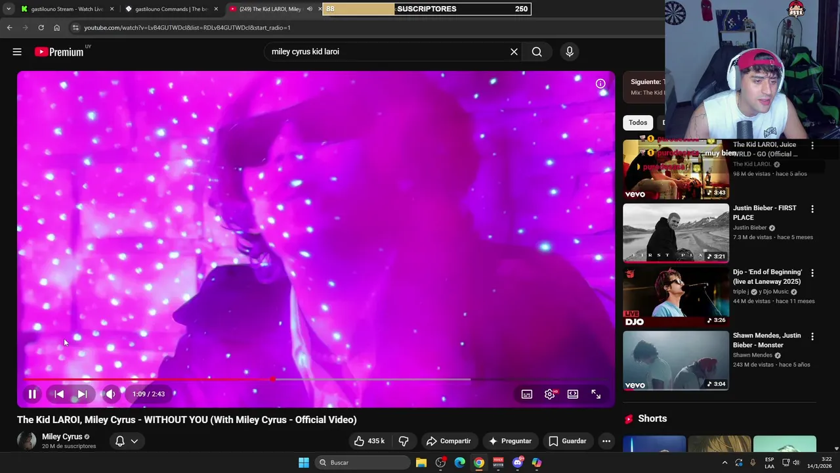Click the 1:09 / 2:43 time display
The height and width of the screenshot is (473, 840).
(149, 394)
